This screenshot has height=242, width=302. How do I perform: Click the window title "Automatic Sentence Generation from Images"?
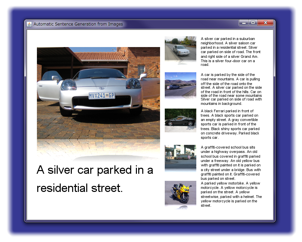78,24
